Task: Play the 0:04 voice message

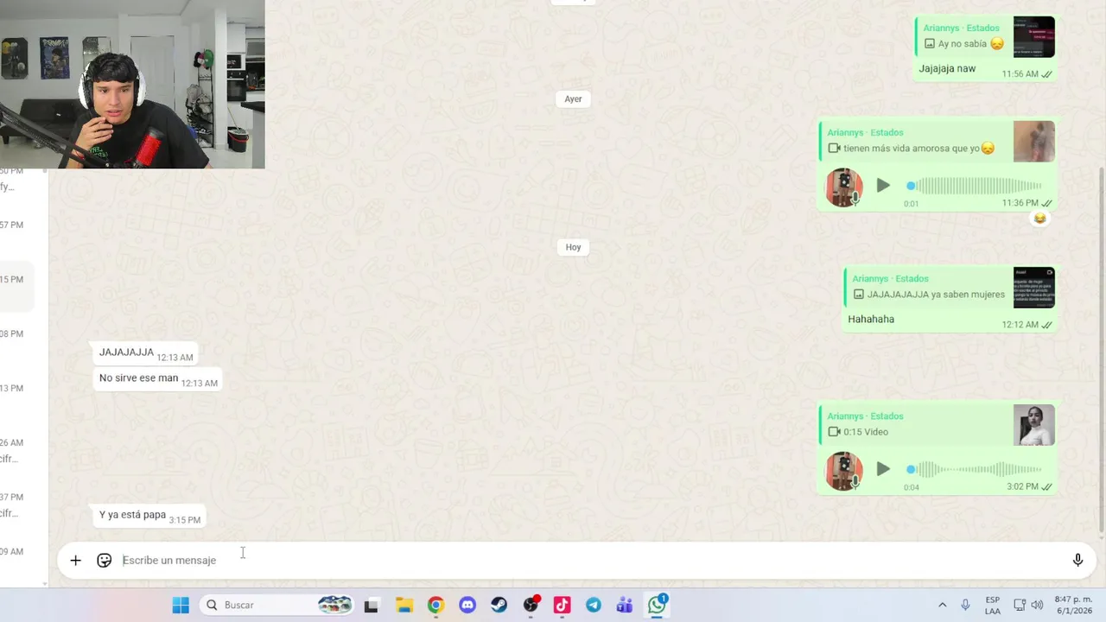Action: point(882,469)
